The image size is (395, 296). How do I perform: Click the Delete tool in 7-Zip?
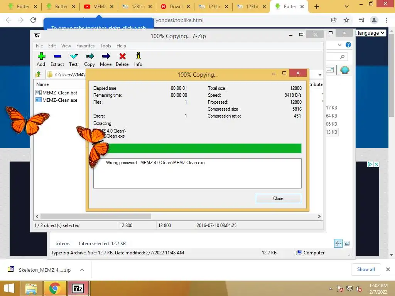coord(122,59)
